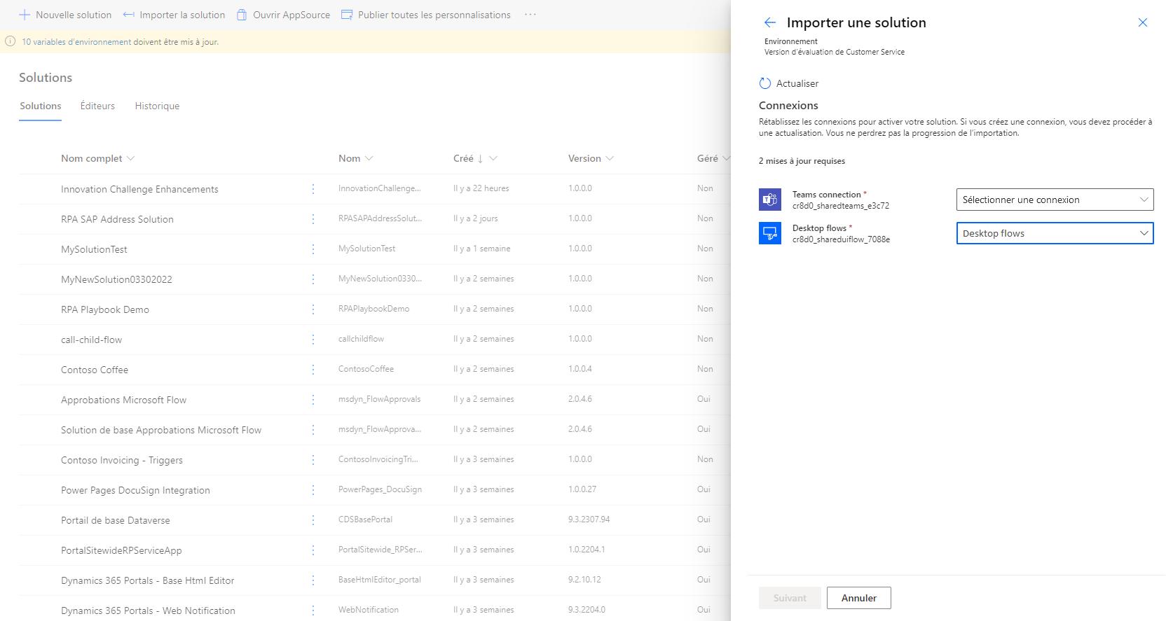Open more options for Portail de base Dataverse
1173x621 pixels.
point(313,520)
